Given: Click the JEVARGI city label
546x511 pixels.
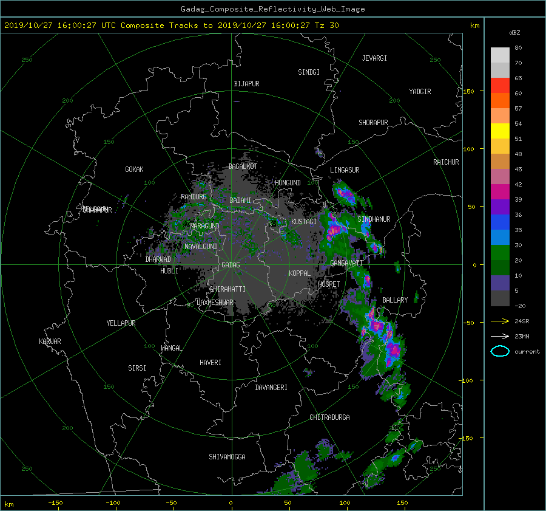Looking at the screenshot, I should click(374, 58).
